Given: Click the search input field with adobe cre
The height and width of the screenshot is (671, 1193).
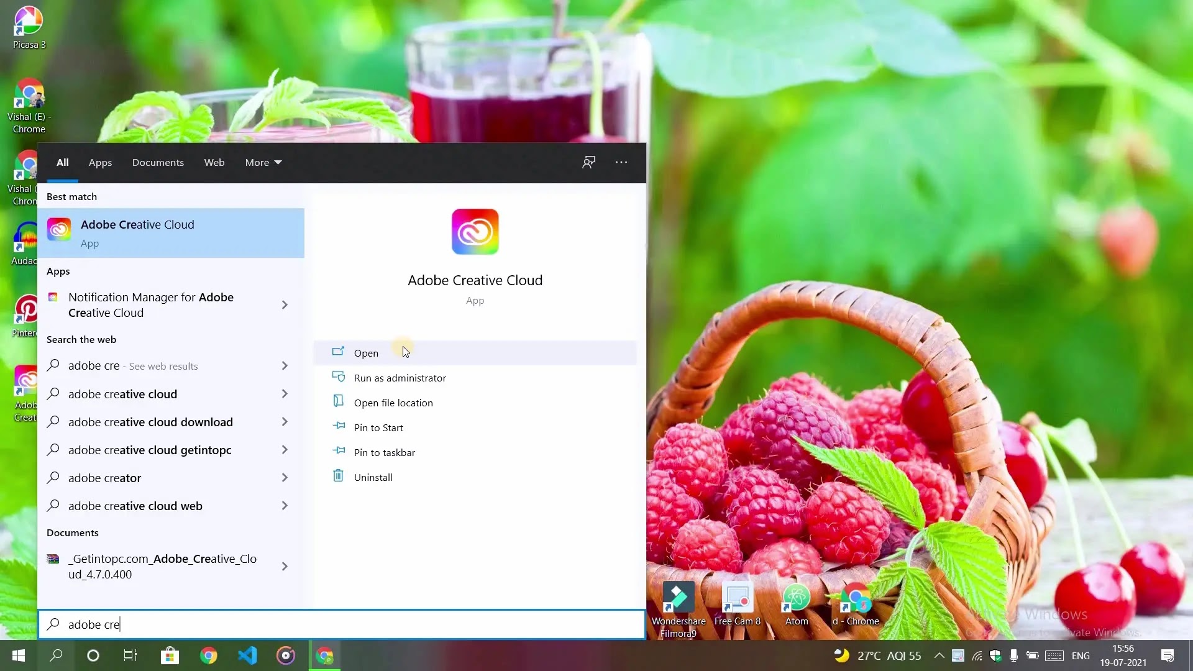Looking at the screenshot, I should pos(342,624).
